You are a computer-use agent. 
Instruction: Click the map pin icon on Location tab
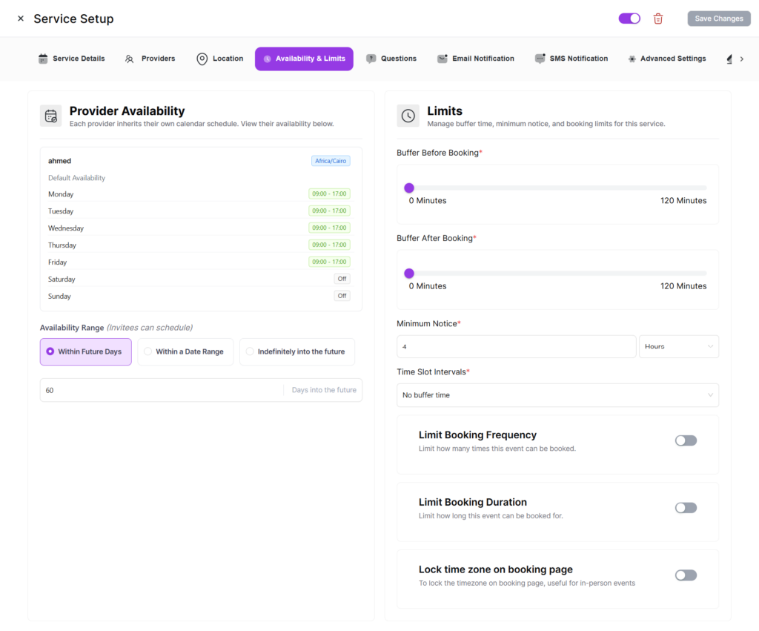[202, 59]
